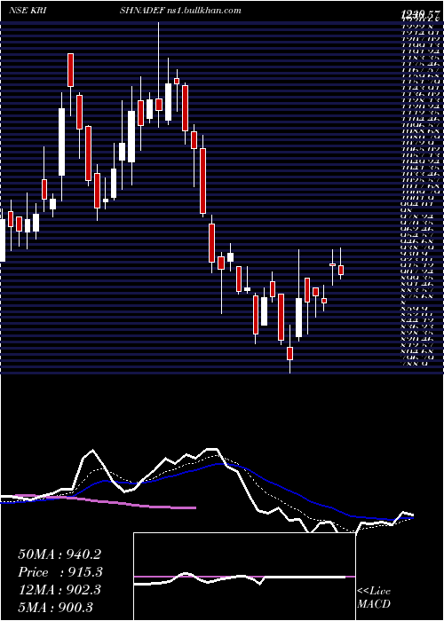Click the 50MA : 940.2 value text

tap(59, 554)
